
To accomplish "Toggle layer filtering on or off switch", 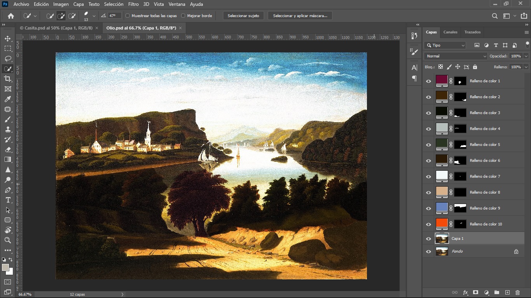I will [x=527, y=44].
